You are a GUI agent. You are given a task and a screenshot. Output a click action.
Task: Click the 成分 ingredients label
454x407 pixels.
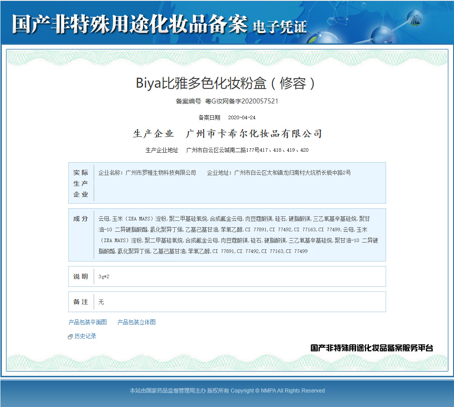[x=81, y=219]
